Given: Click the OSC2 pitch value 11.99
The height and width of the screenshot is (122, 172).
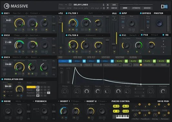Looking at the screenshot, I should (8, 42).
